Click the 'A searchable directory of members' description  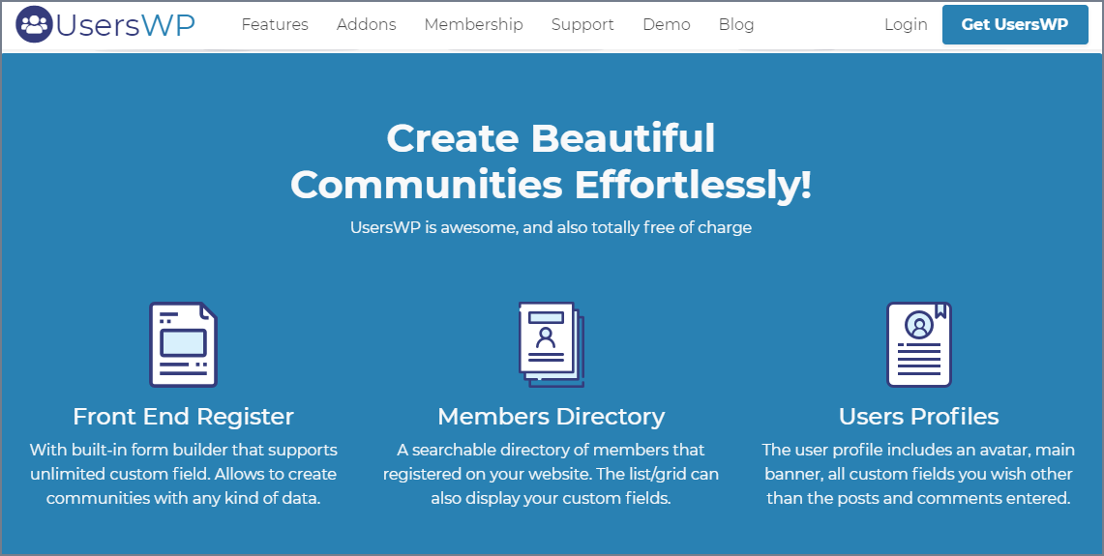[x=552, y=474]
